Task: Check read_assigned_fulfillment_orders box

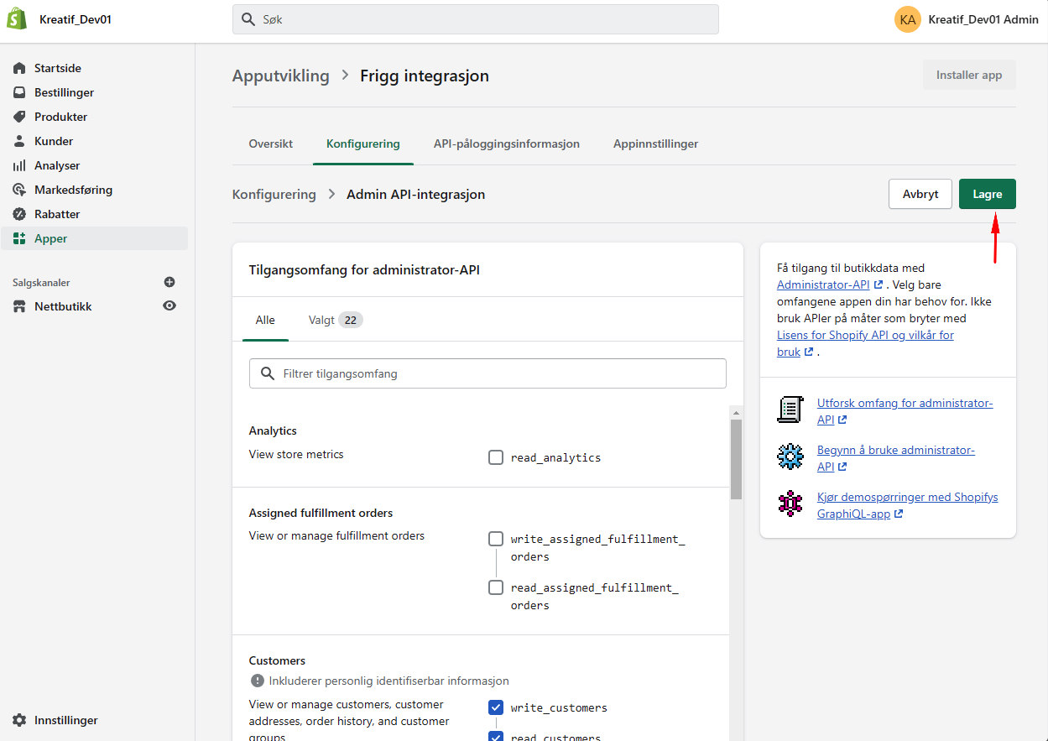Action: (496, 587)
